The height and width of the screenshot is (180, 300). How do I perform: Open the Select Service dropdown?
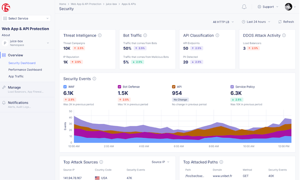point(26,18)
